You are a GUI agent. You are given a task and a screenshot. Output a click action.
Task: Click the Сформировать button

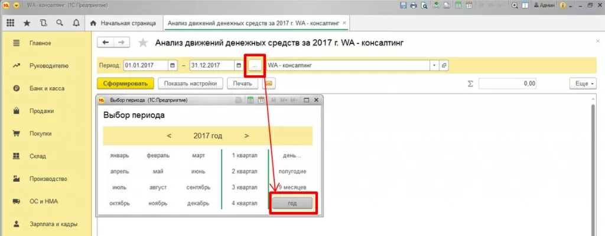[125, 84]
